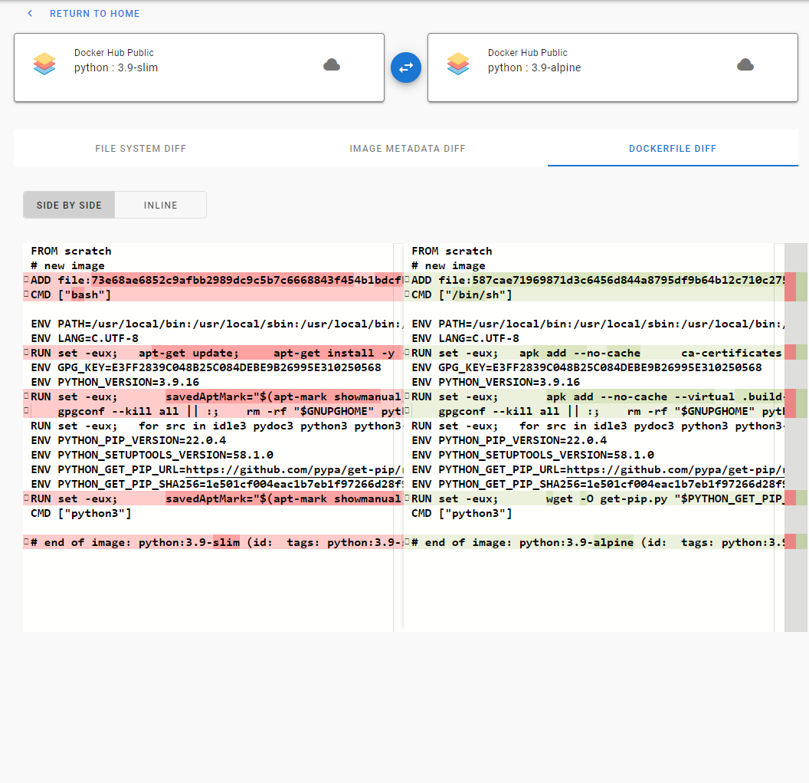Screen dimensions: 809x783
Task: Click right 'ENV PYTHON_SETUPTOOLS_VERSION=58.1.0' line
Action: click(533, 455)
